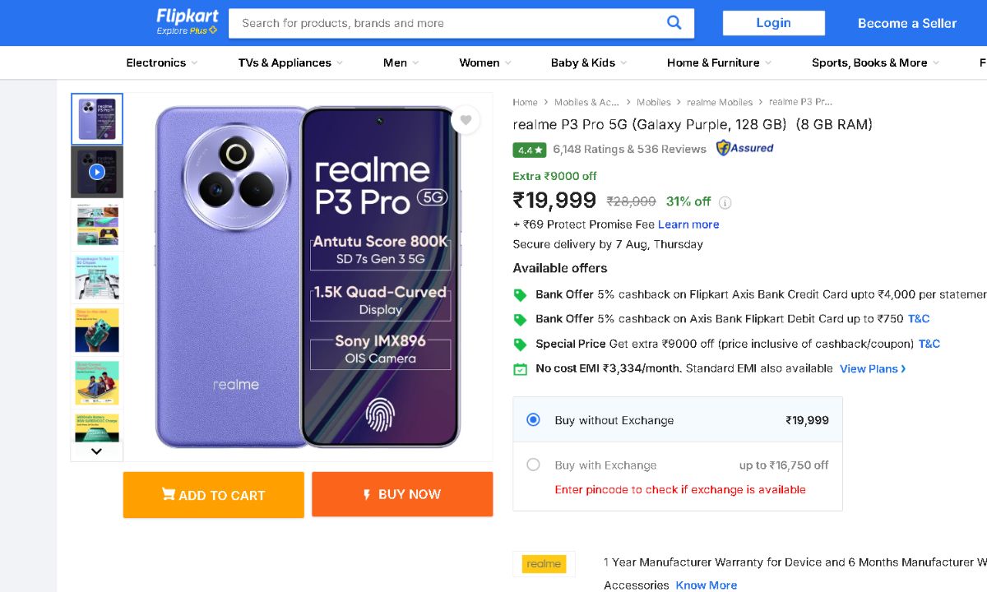The width and height of the screenshot is (987, 592).
Task: Expand the TVs & Appliances menu
Action: coord(290,62)
